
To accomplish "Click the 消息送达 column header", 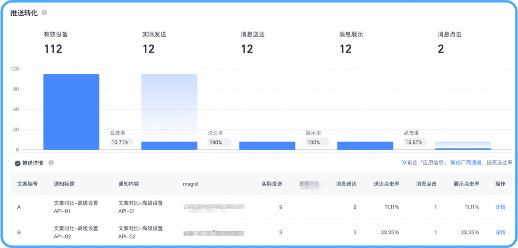I will point(346,184).
